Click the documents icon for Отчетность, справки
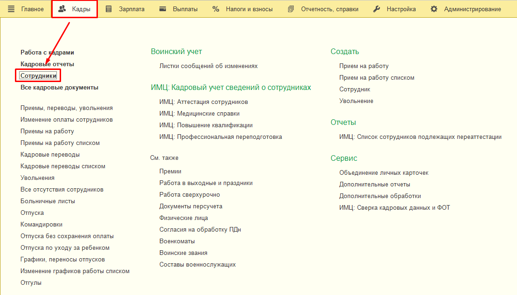This screenshot has height=295, width=517. coord(291,9)
